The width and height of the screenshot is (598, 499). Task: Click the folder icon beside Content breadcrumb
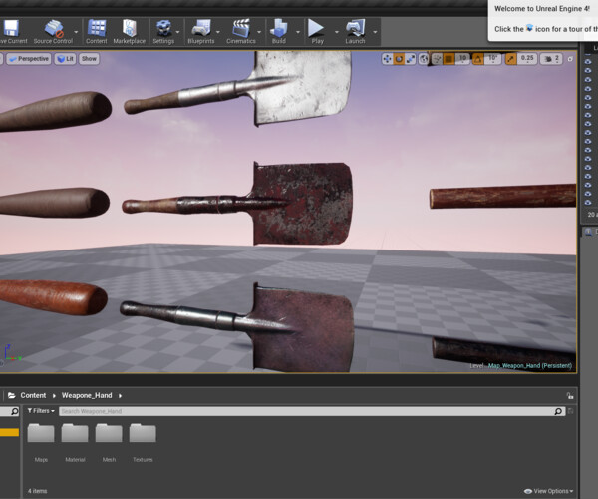(x=11, y=395)
